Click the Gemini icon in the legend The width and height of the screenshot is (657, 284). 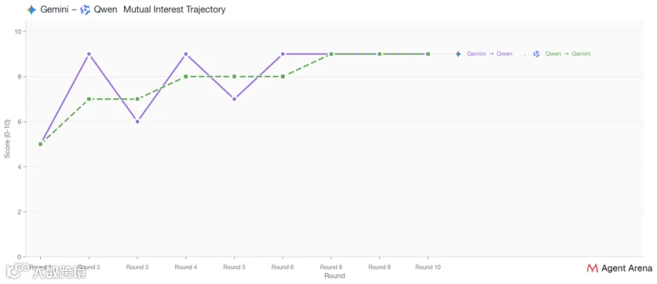click(x=458, y=54)
